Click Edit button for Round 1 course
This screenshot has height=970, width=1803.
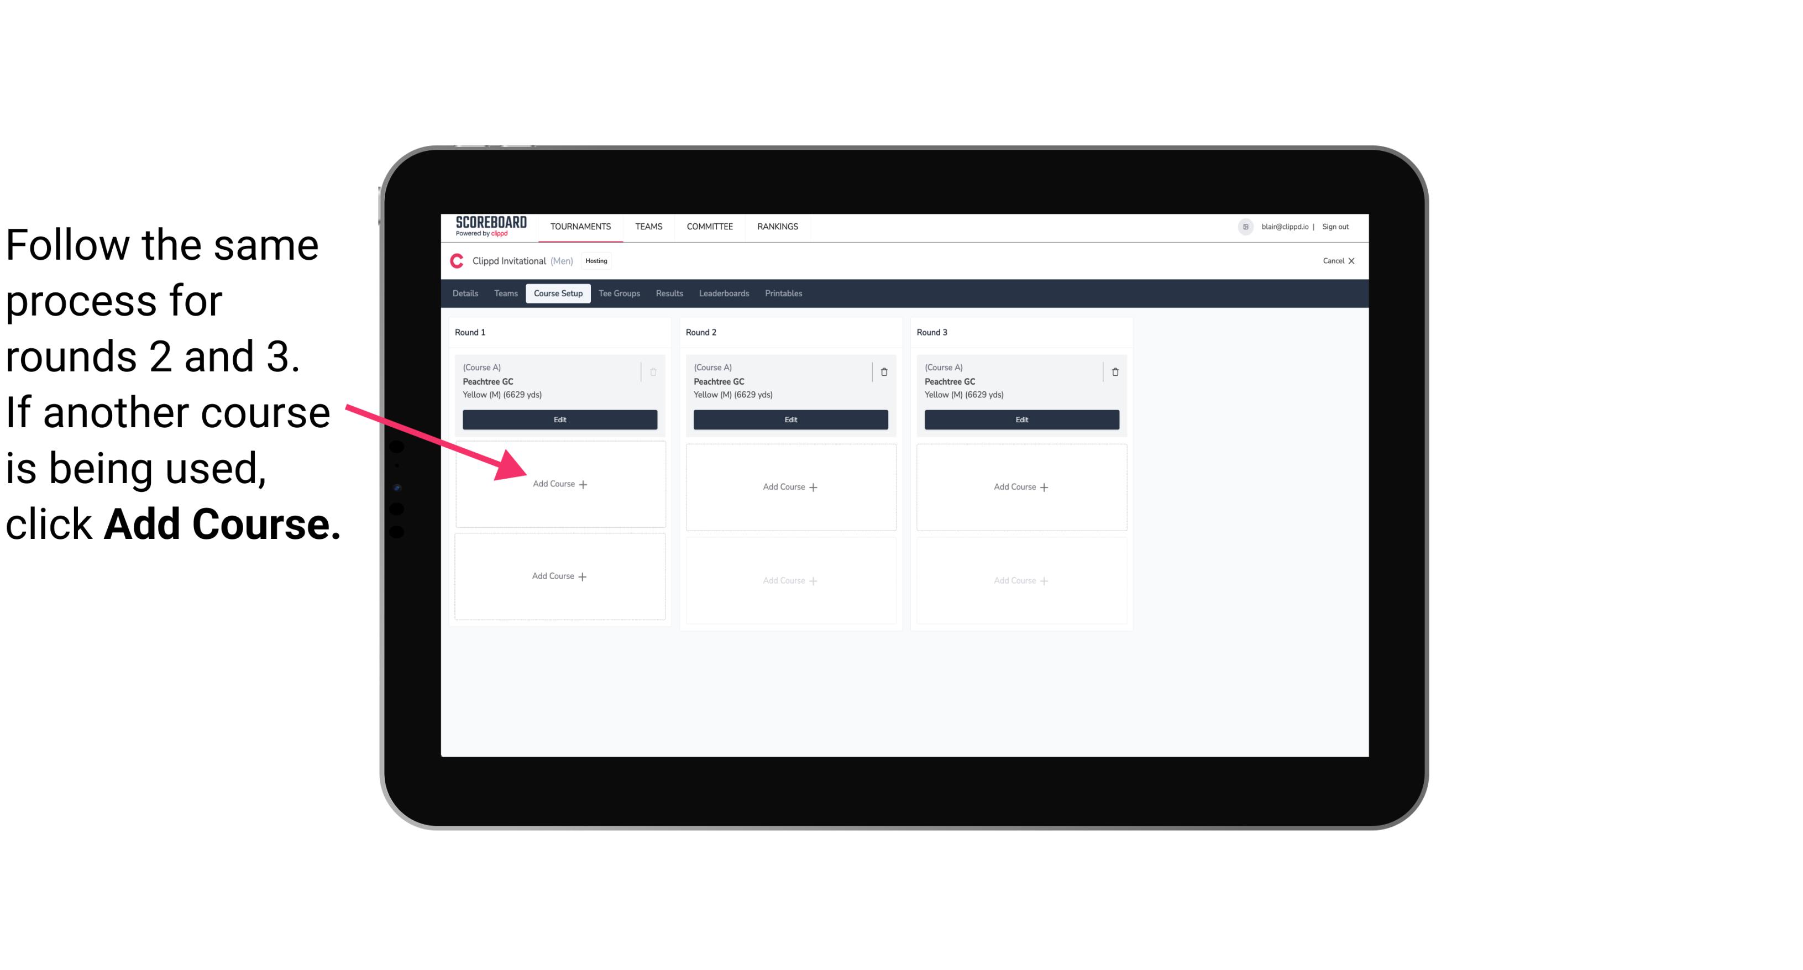(x=558, y=421)
